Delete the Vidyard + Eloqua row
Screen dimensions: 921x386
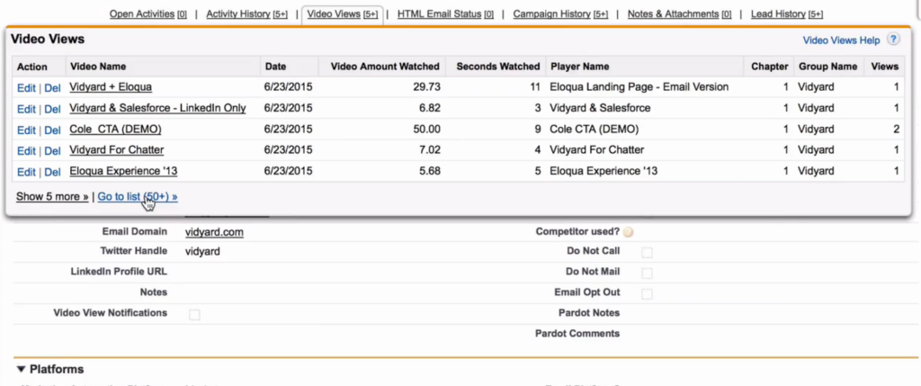point(52,87)
